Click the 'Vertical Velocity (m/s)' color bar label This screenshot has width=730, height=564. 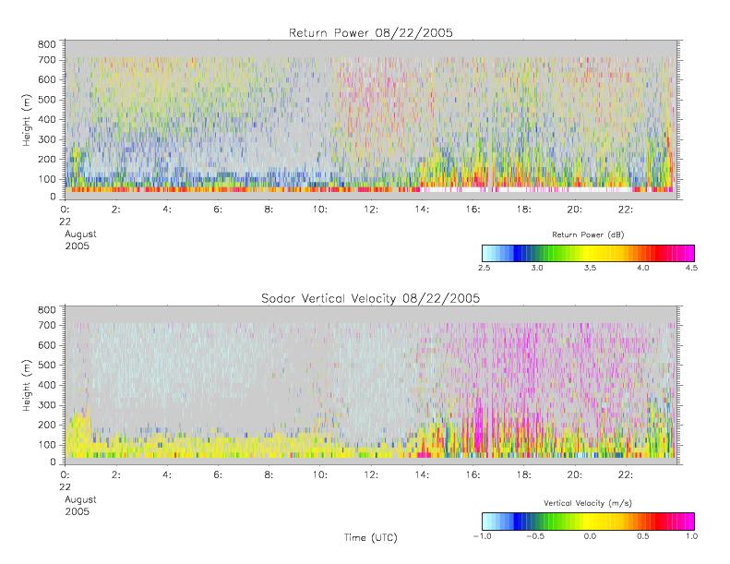(x=588, y=503)
